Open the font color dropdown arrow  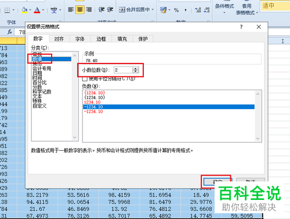click(43, 10)
